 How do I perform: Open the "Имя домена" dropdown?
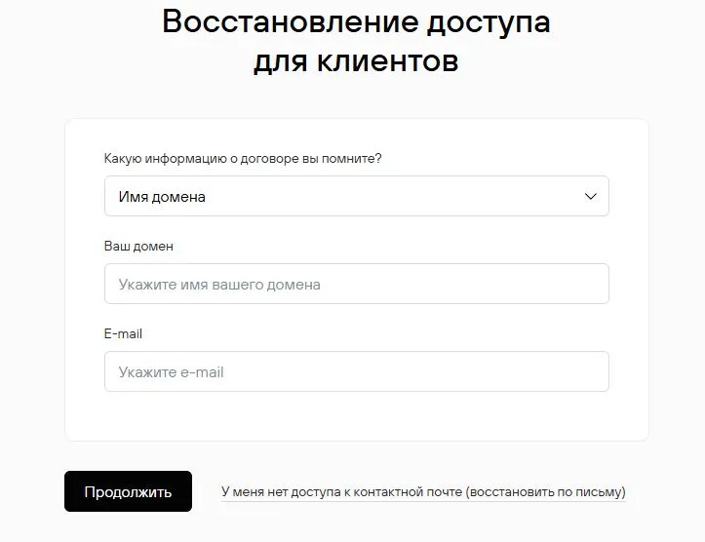click(x=356, y=196)
